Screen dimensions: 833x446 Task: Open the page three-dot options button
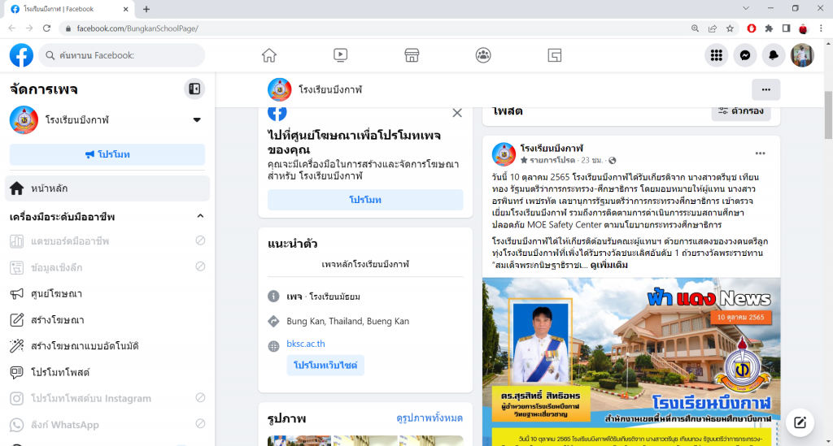(766, 89)
